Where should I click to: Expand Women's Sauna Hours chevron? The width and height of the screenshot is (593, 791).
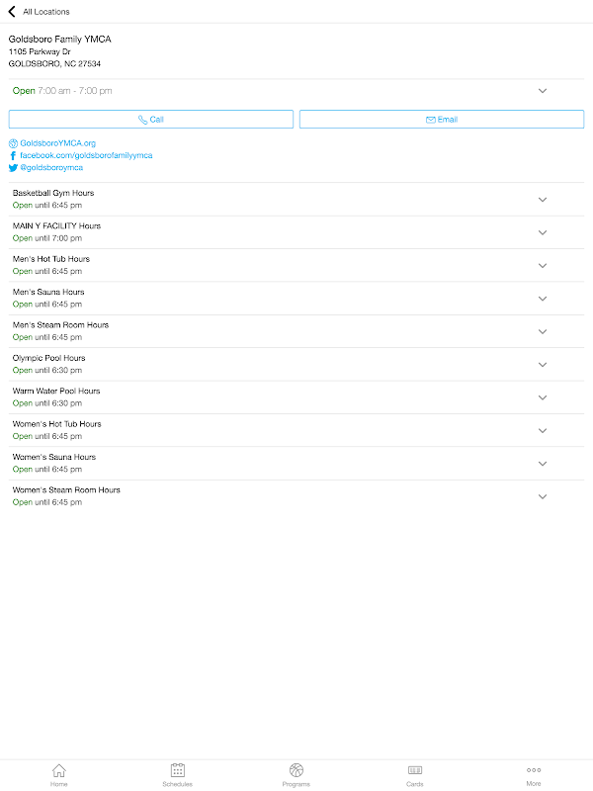click(543, 464)
